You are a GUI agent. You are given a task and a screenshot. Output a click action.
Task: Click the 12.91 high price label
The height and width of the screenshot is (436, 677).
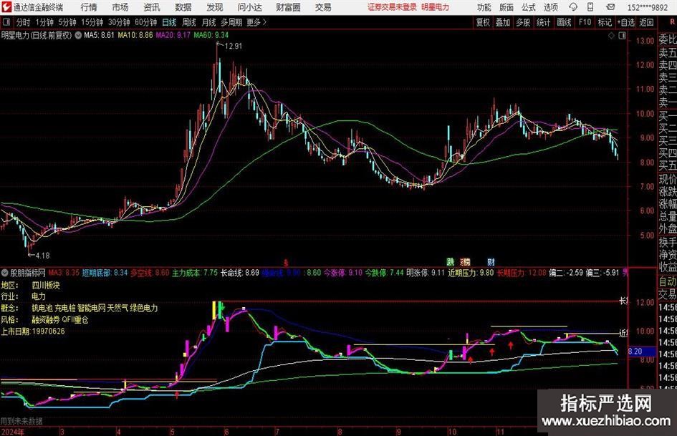click(234, 47)
